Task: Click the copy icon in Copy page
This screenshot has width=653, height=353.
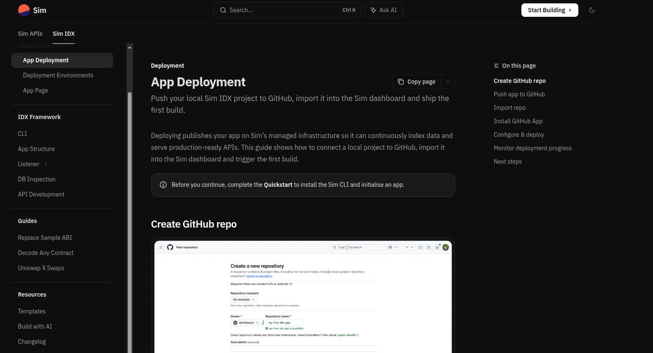Action: coord(401,81)
